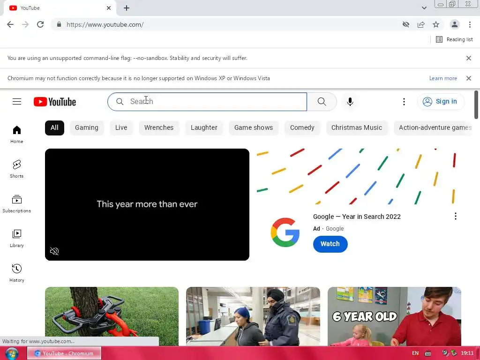This screenshot has width=480, height=360.
Task: Unmute the ad video preview
Action: point(54,251)
